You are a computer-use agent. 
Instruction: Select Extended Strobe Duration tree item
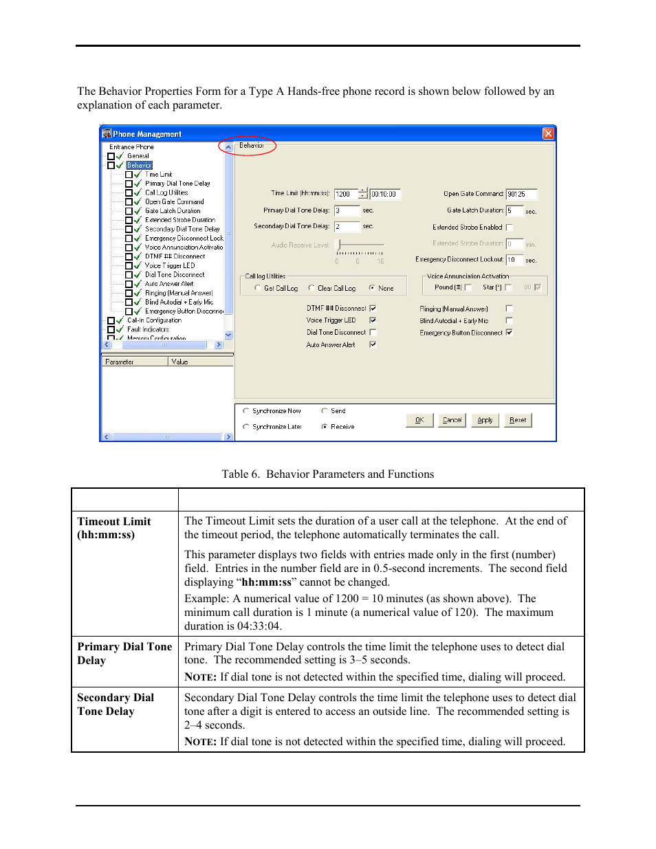[x=180, y=220]
